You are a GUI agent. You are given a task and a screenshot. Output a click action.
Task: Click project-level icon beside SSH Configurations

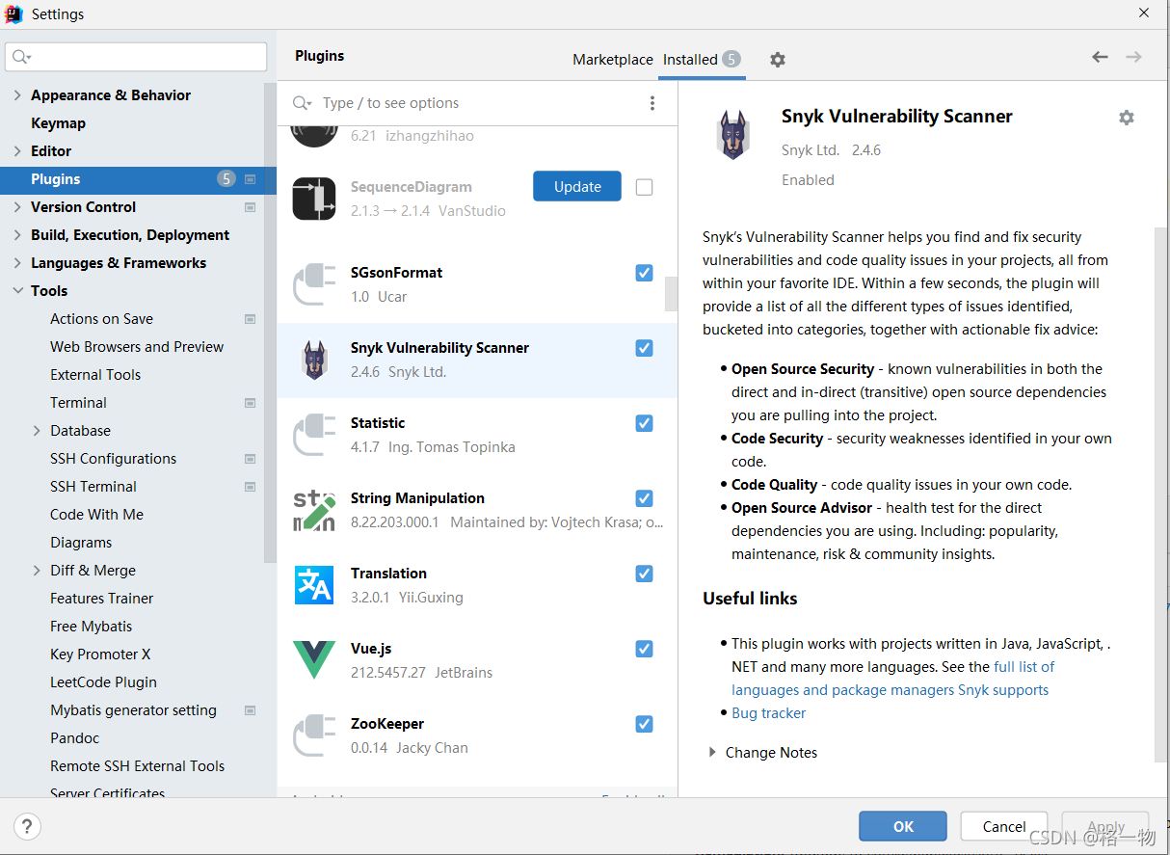coord(251,459)
